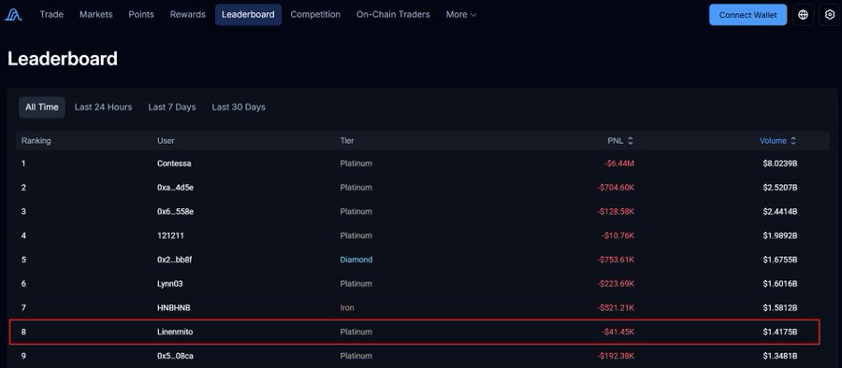Select user Contessa

(x=174, y=163)
